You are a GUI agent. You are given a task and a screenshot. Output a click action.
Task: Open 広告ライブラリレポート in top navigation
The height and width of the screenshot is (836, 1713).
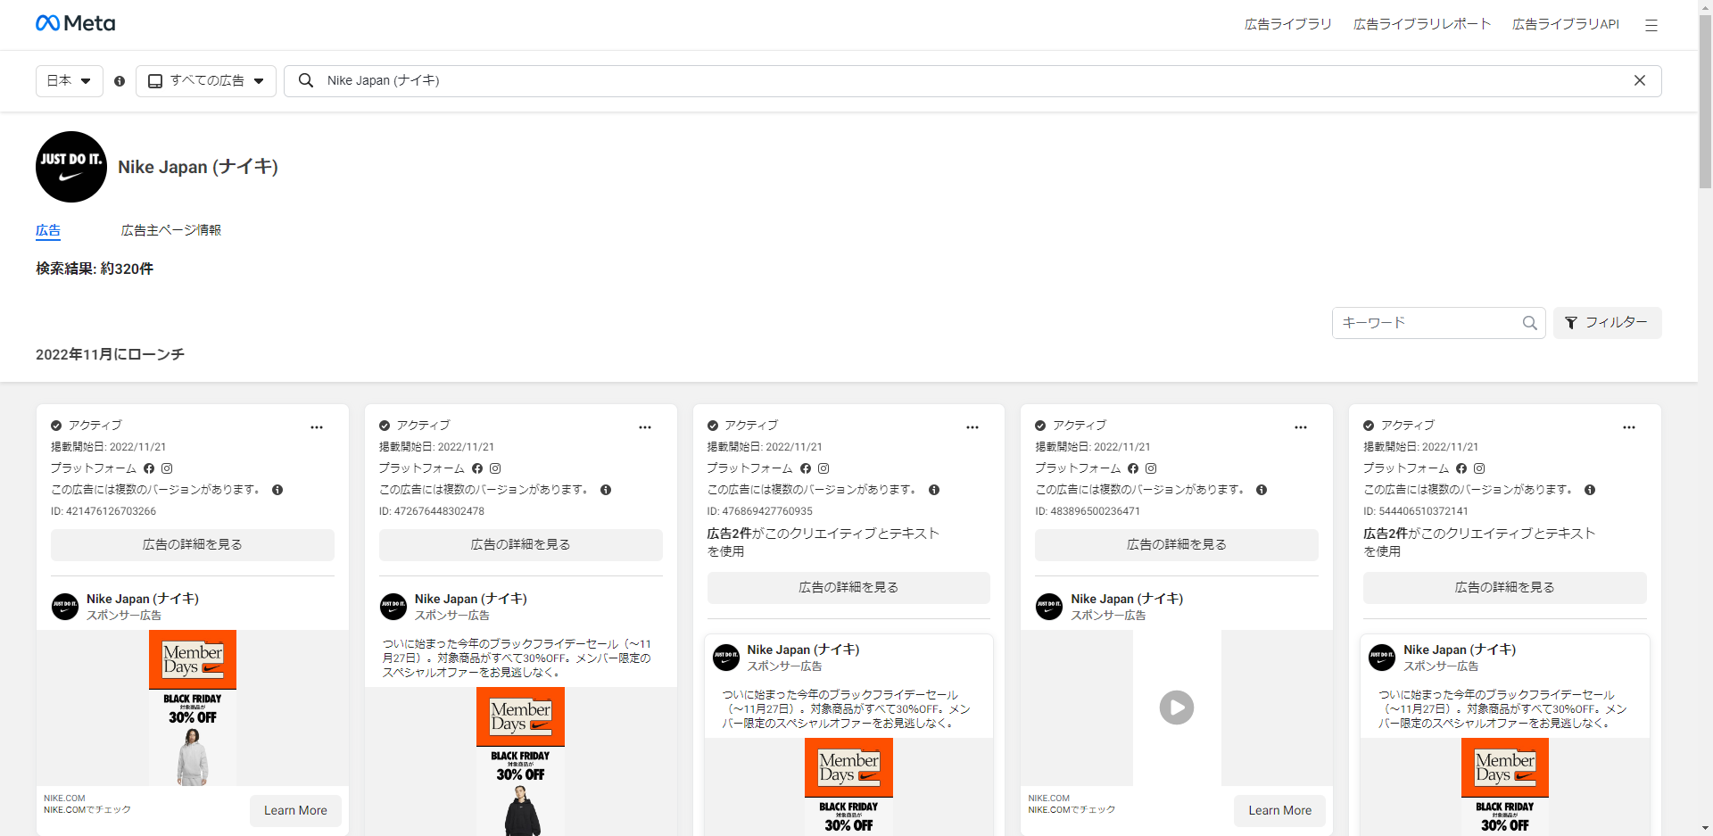point(1421,24)
